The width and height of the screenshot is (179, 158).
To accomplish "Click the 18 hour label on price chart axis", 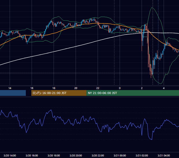I will point(54,88).
